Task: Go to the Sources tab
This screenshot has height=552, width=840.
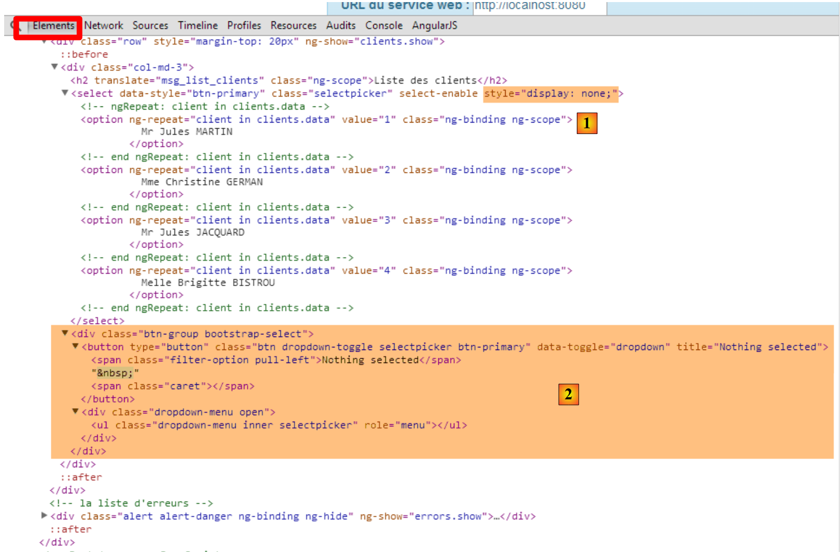Action: pyautogui.click(x=150, y=25)
